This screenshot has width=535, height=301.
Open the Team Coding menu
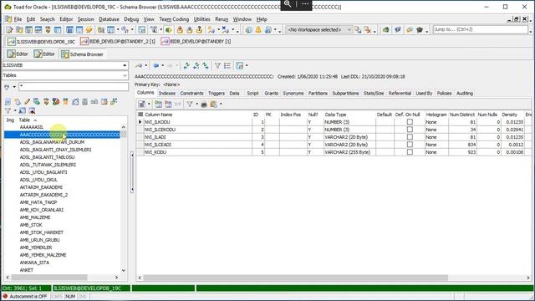174,19
